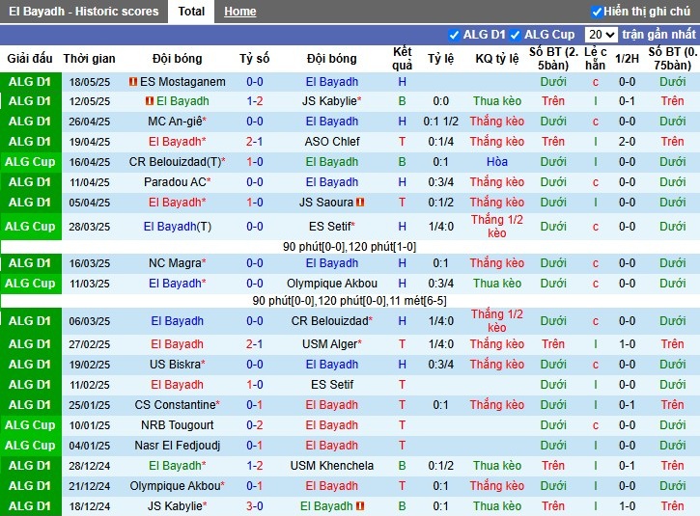Uncheck the ALG Cup league filter
700x516 pixels.
pyautogui.click(x=516, y=35)
